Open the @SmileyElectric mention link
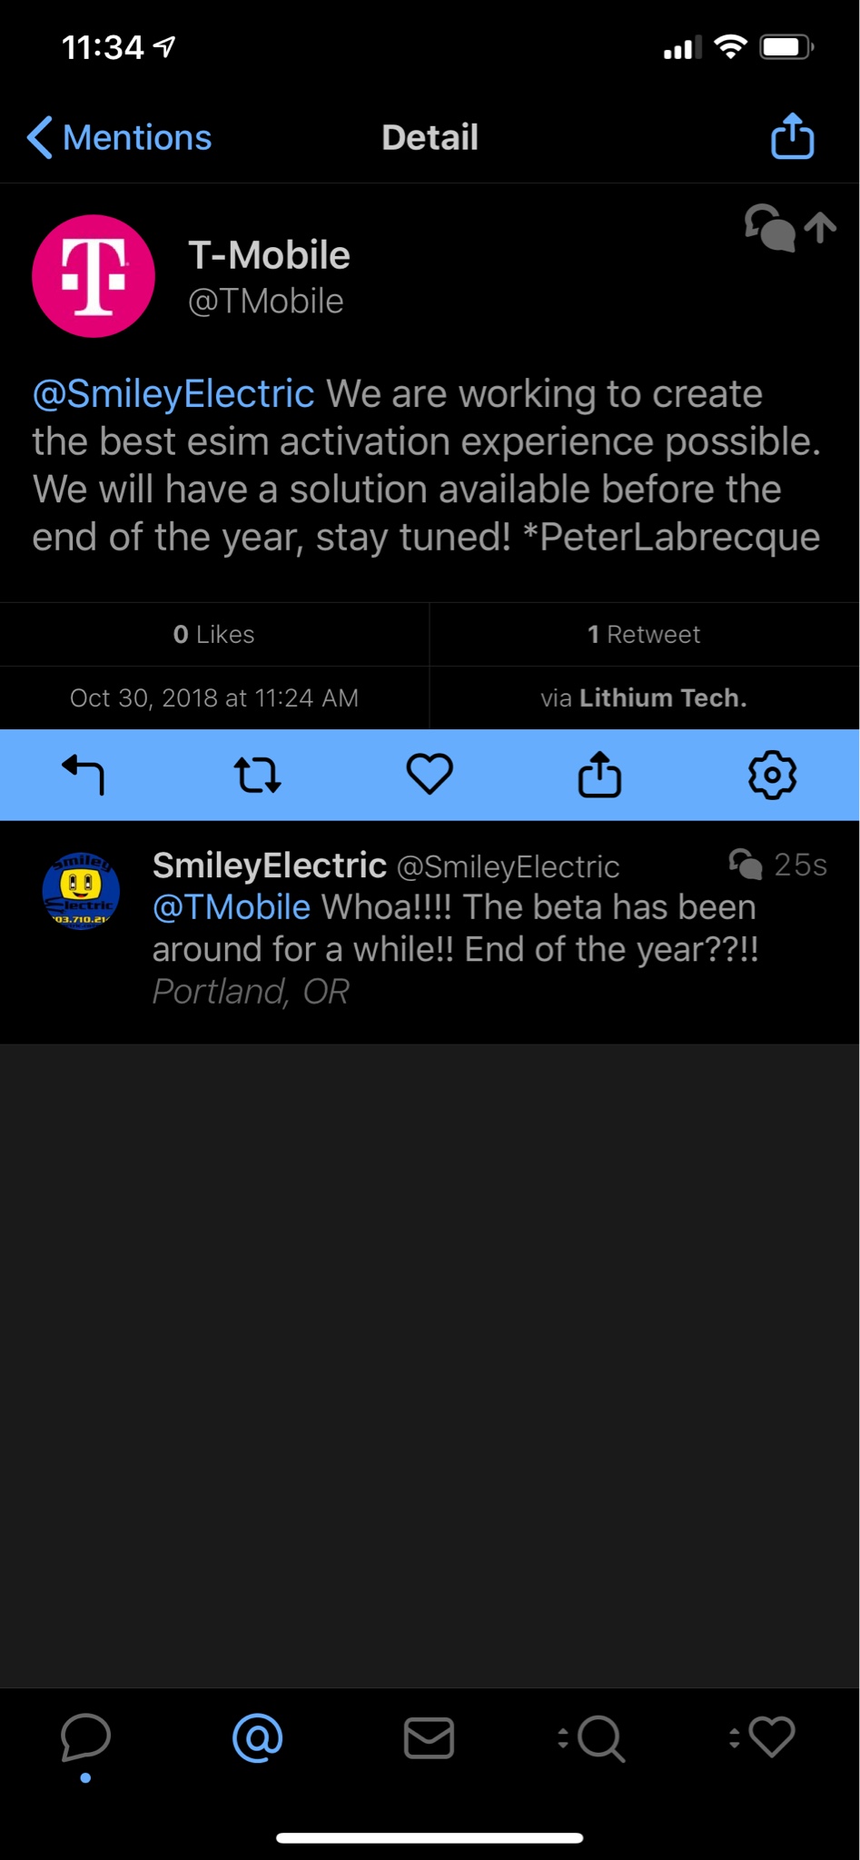Viewport: 860px width, 1860px height. [173, 394]
